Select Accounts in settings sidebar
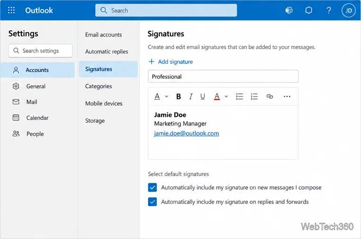This screenshot has width=361, height=239. coord(37,70)
